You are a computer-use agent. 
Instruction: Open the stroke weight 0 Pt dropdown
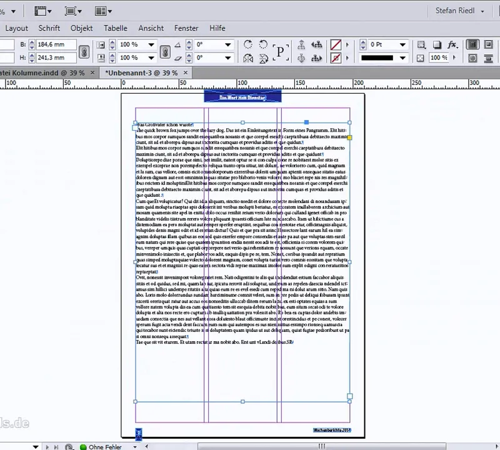[402, 44]
